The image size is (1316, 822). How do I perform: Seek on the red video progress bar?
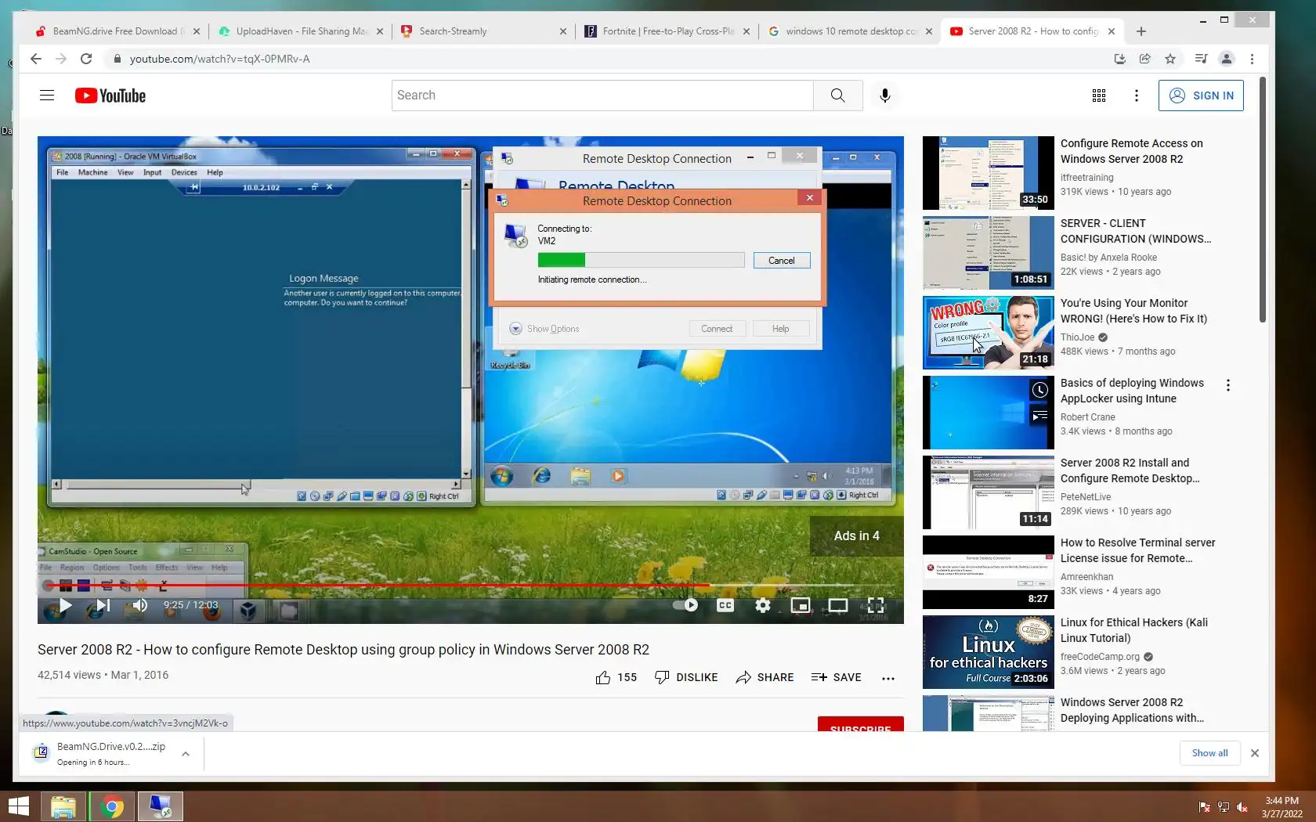click(x=470, y=585)
